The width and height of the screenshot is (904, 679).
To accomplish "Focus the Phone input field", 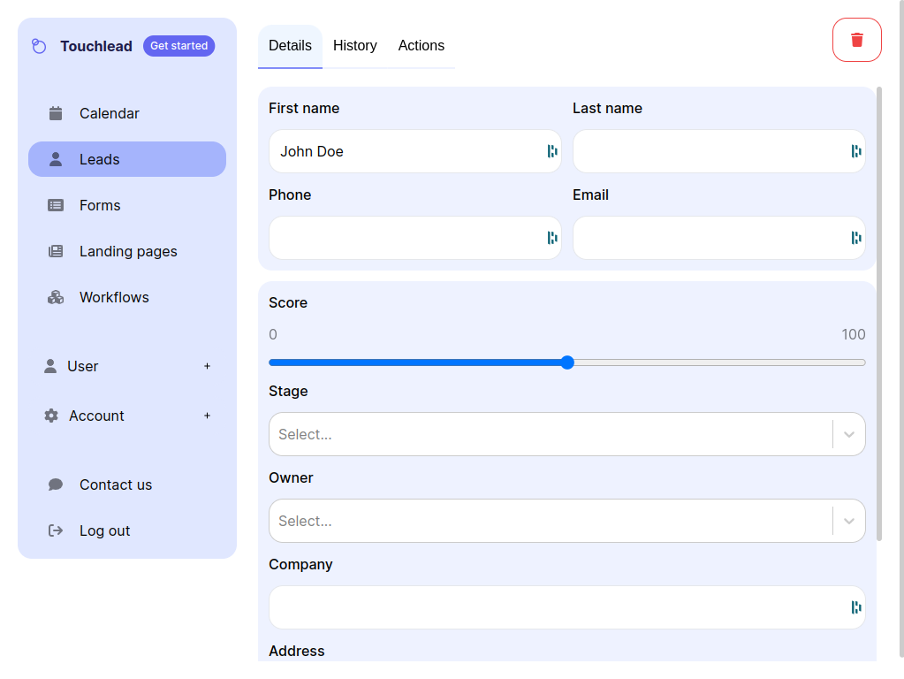I will click(415, 238).
